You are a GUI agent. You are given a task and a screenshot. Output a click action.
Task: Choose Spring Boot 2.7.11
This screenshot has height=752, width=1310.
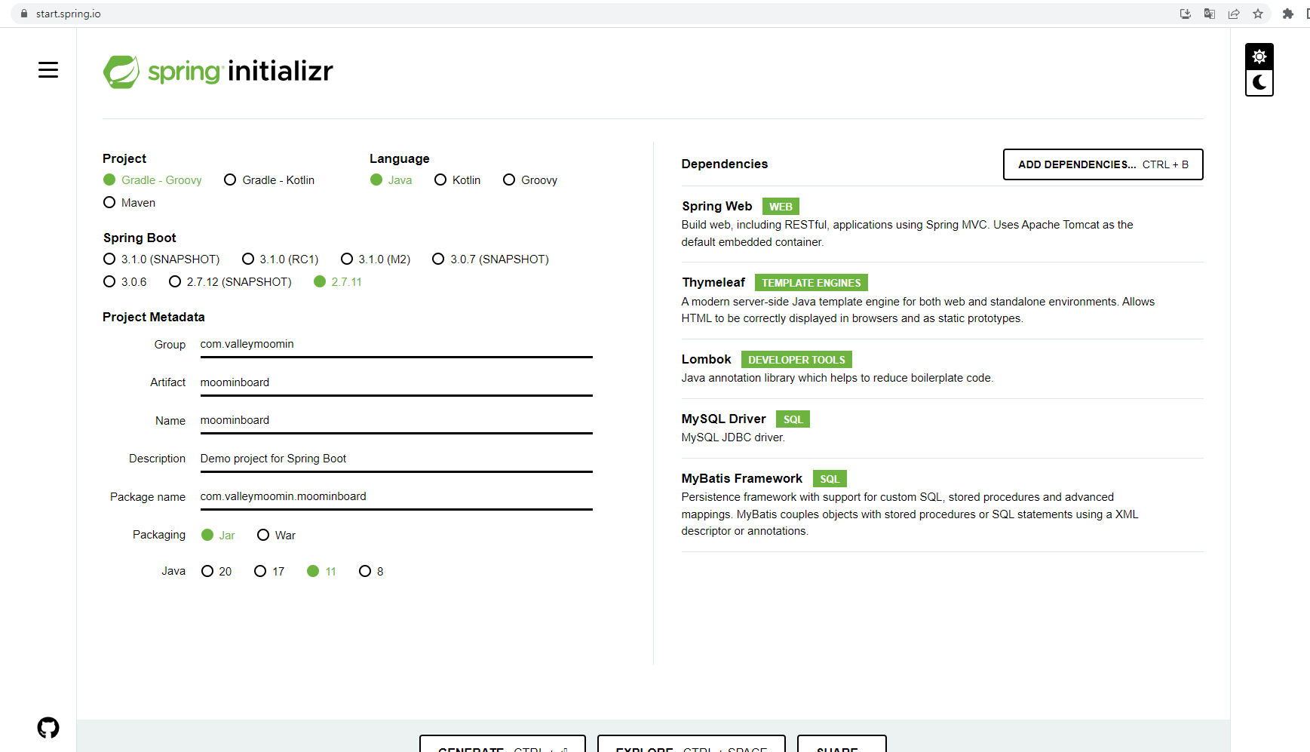coord(338,281)
